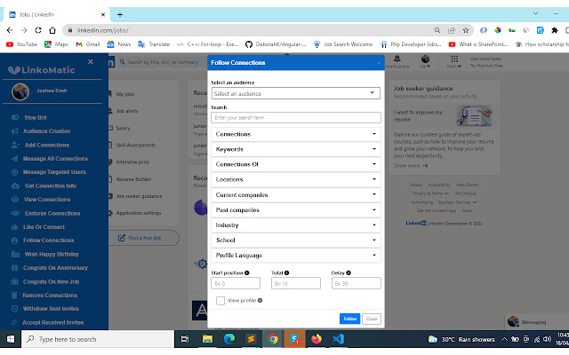
Task: Click View profile info icon
Action: 260,300
